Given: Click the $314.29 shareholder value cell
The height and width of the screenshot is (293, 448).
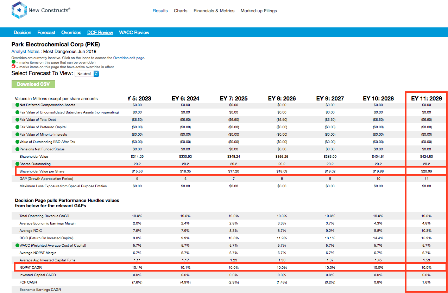Looking at the screenshot, I should click(137, 156).
